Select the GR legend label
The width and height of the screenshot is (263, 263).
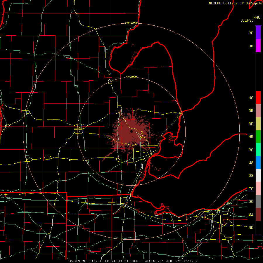(x=251, y=111)
